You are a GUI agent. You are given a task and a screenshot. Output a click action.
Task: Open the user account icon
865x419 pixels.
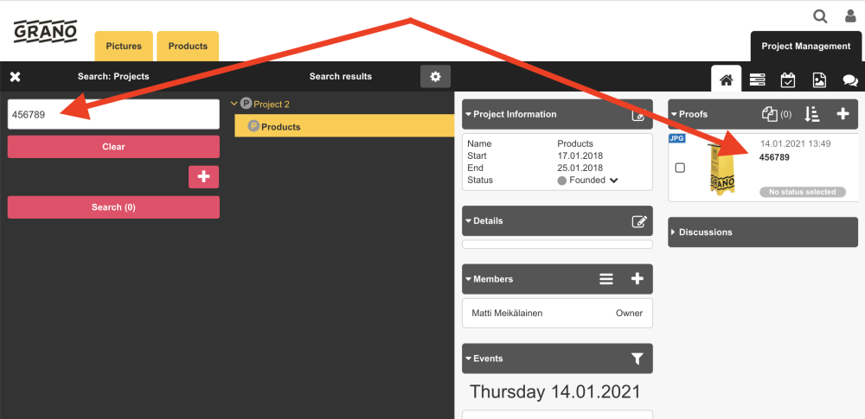pyautogui.click(x=850, y=16)
